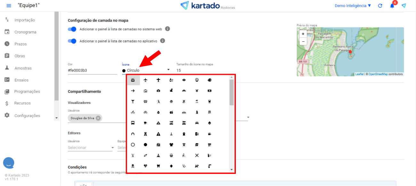
Task: Open the hamburger menu at top left
Action: coord(9,6)
